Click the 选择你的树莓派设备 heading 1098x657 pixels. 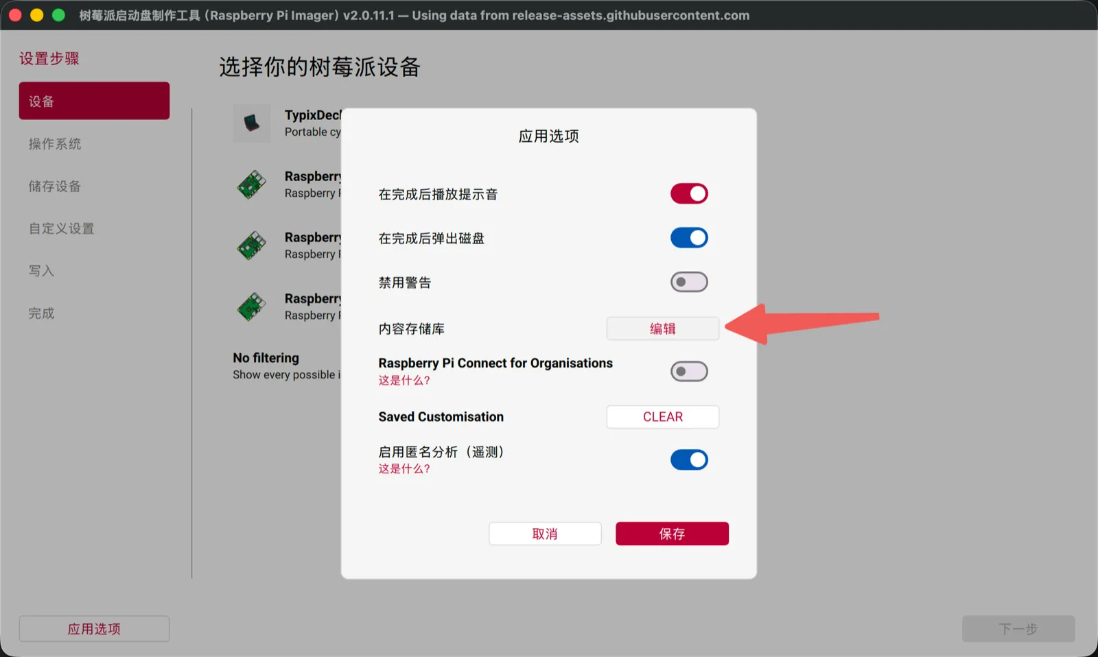(320, 67)
